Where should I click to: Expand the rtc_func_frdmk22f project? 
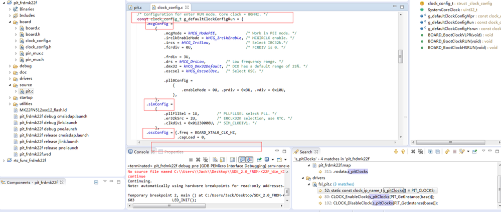pos(4,160)
